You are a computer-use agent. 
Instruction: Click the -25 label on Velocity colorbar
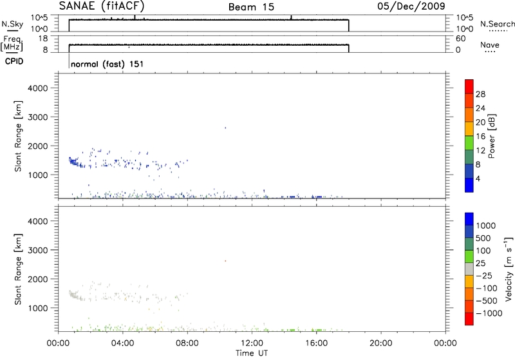click(x=484, y=276)
